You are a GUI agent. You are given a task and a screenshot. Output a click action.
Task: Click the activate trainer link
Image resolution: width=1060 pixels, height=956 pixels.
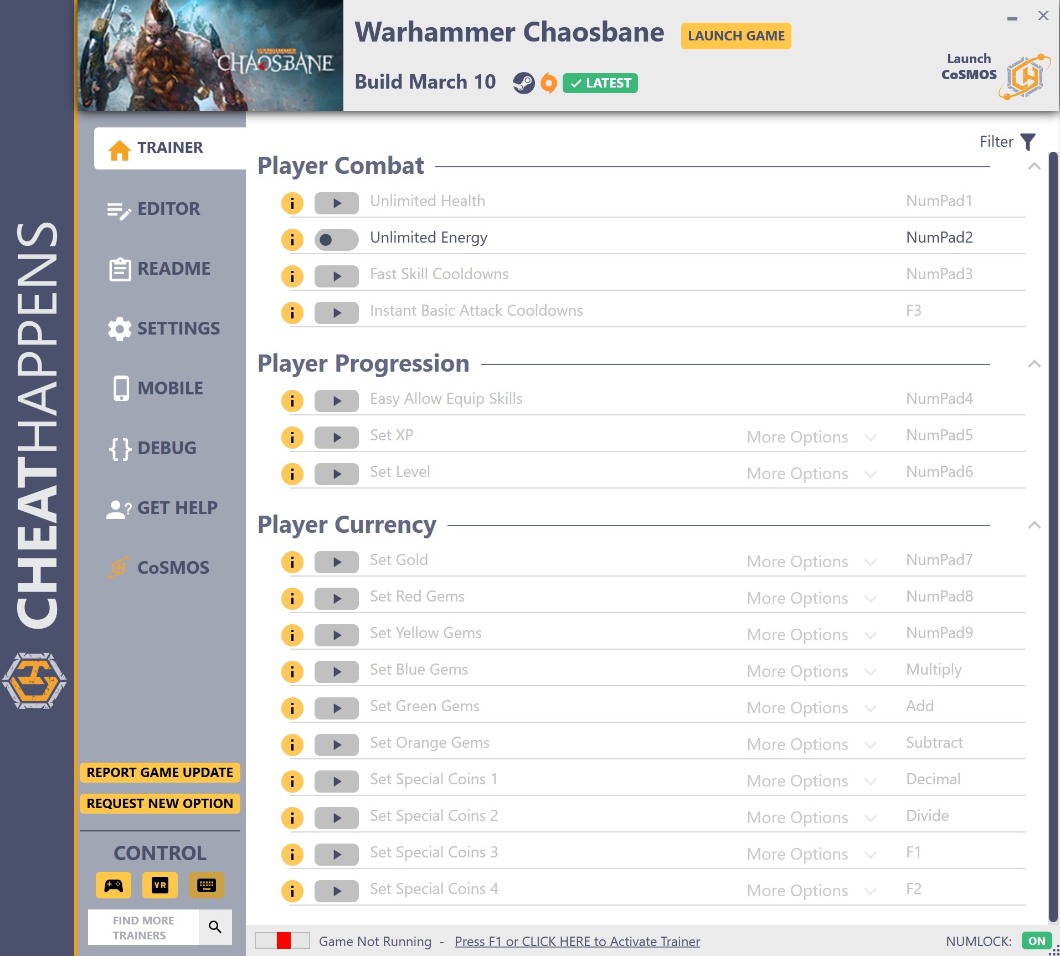point(577,942)
